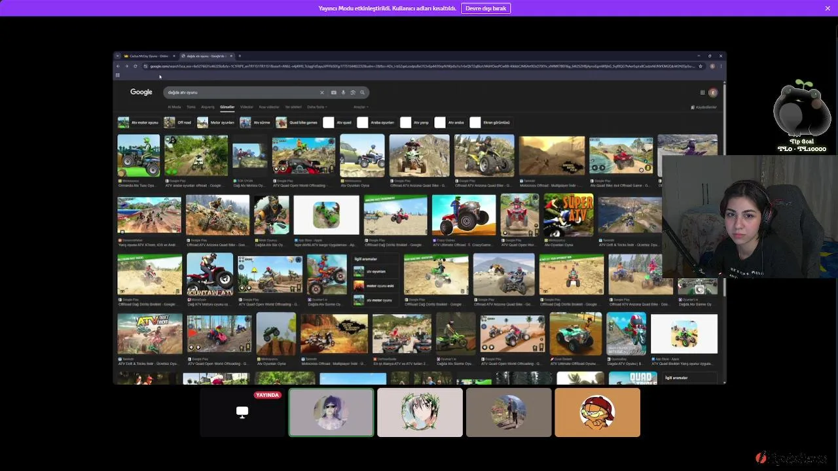Click 'Devre dışı bırak' in the purple banner
The height and width of the screenshot is (471, 838).
tap(486, 9)
